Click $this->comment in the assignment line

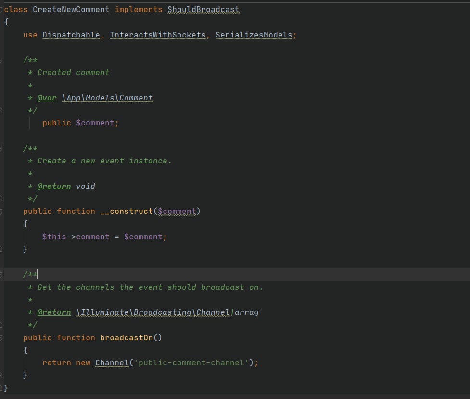76,237
